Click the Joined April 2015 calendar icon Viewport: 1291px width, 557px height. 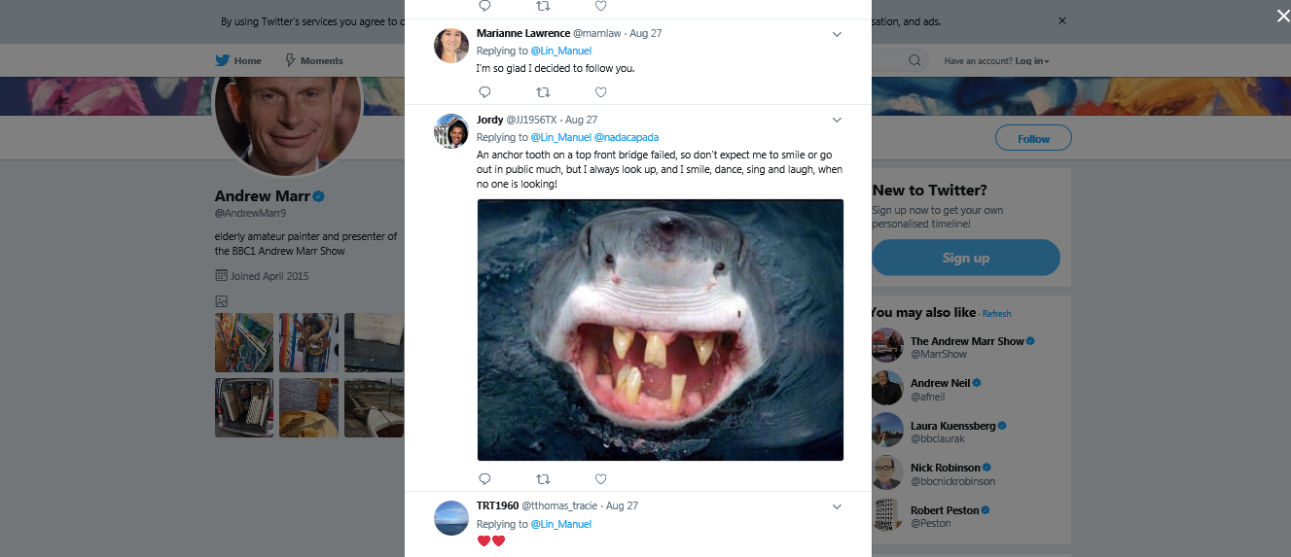[221, 276]
